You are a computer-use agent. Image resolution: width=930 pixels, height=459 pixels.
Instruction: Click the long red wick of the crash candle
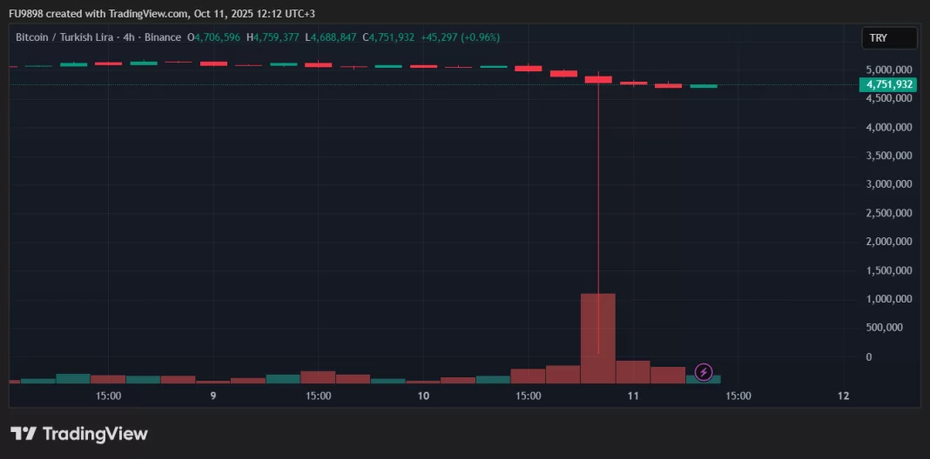598,217
